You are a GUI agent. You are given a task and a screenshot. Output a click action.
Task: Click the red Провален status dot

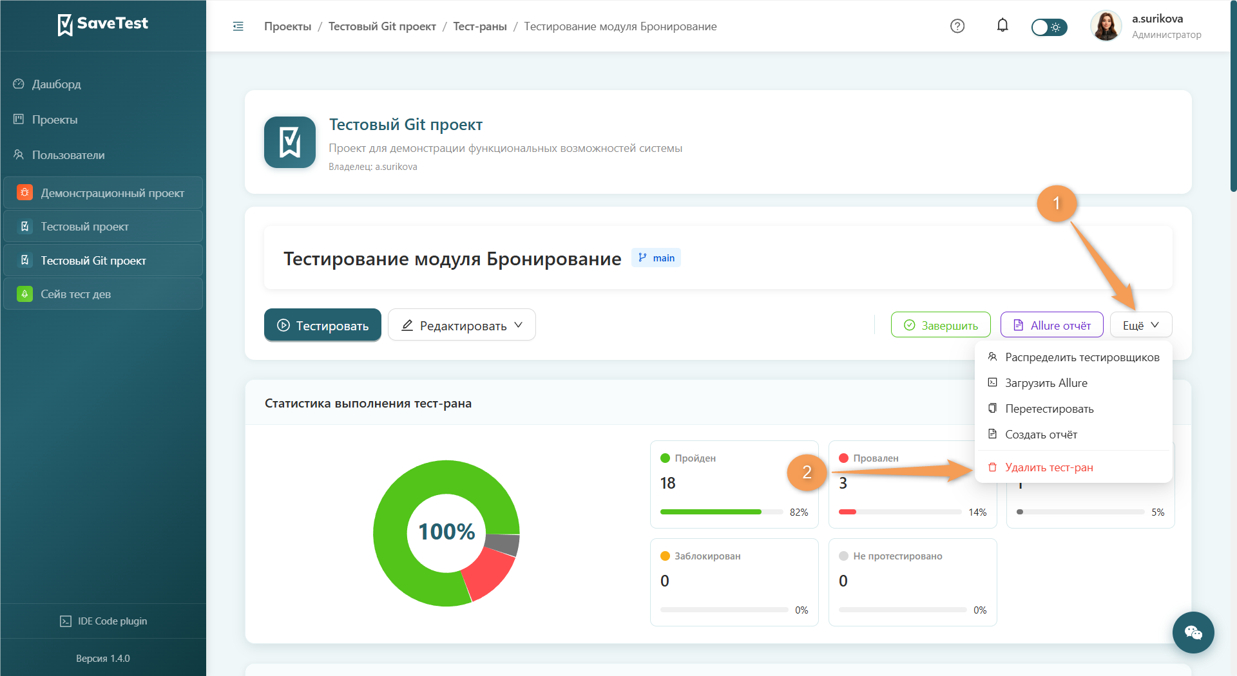pos(843,458)
